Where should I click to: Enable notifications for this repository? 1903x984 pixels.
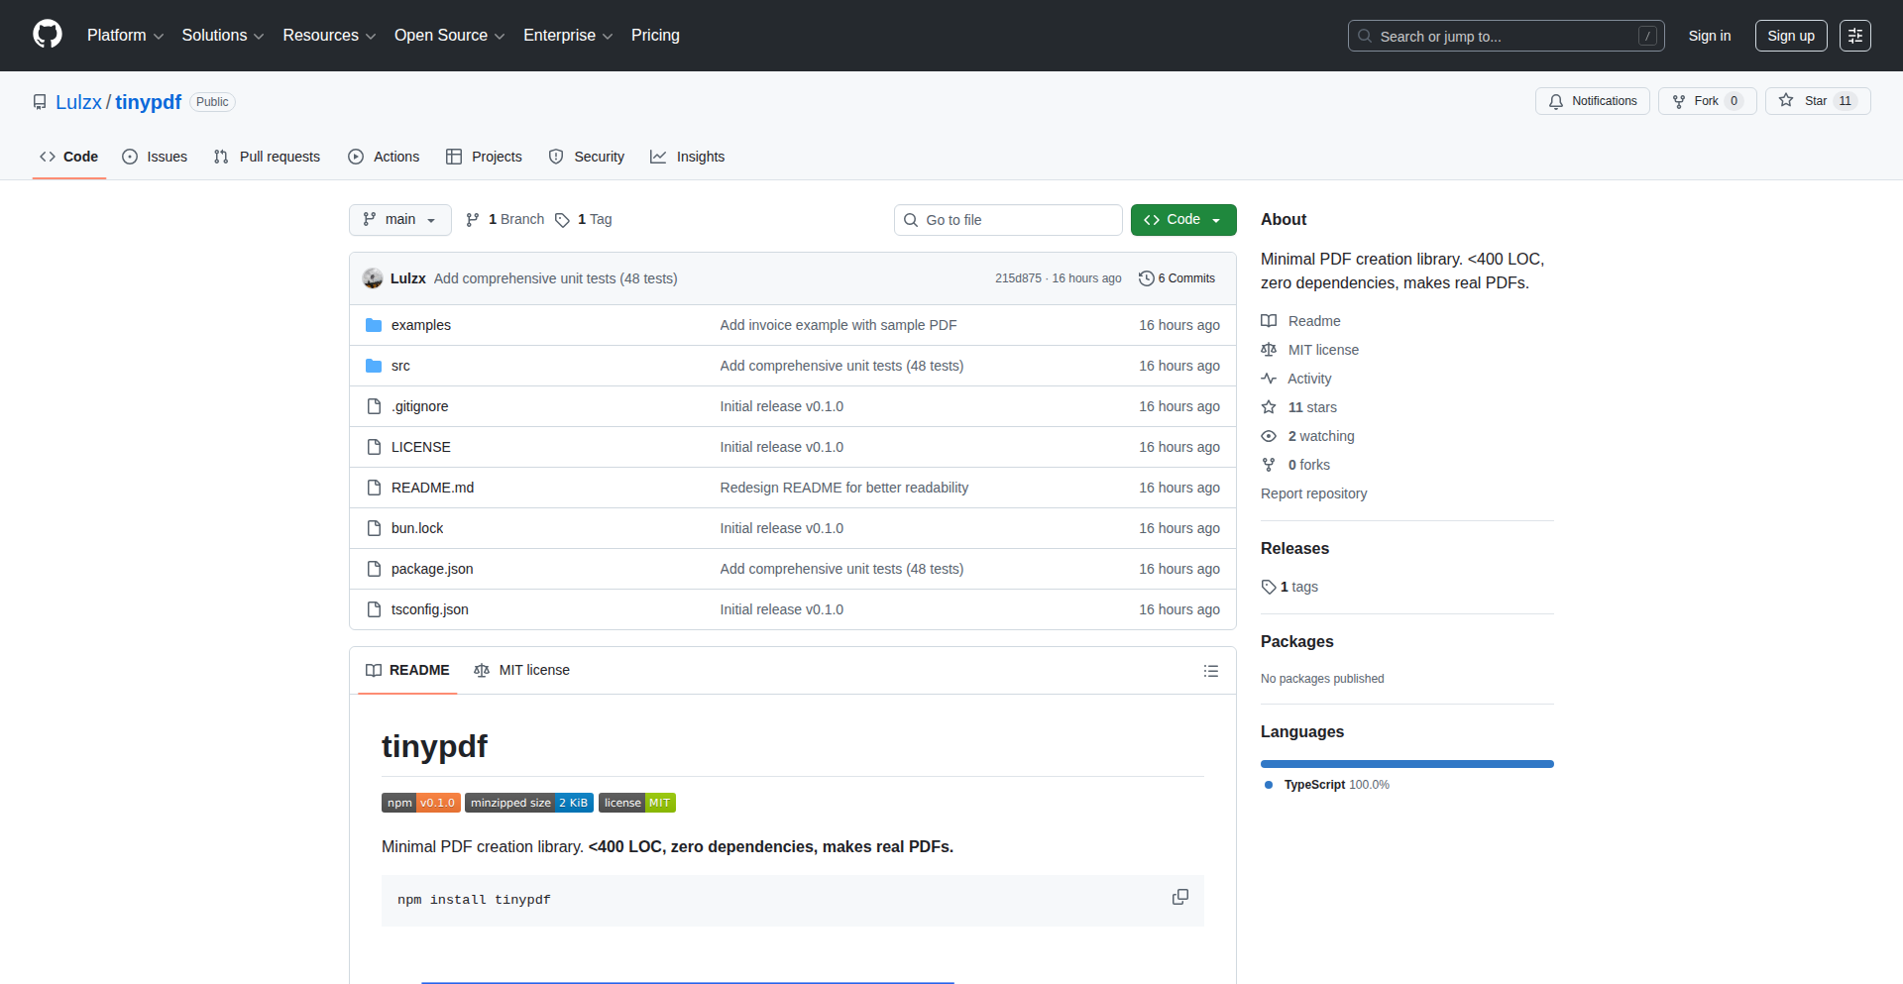pos(1592,101)
